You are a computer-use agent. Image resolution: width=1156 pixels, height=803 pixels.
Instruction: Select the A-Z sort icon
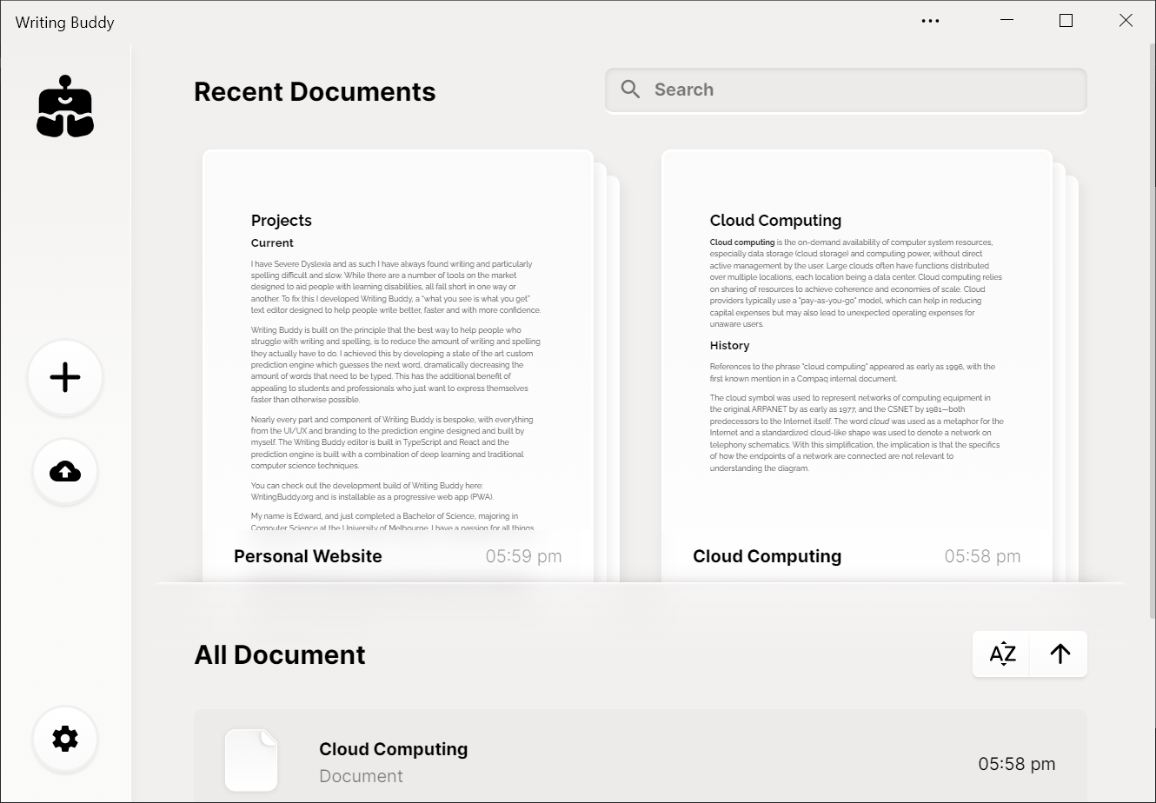tap(1001, 654)
